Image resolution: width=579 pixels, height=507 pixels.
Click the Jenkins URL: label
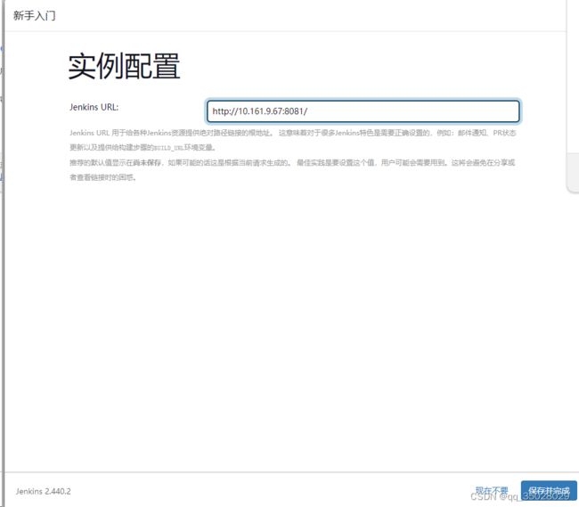(94, 107)
